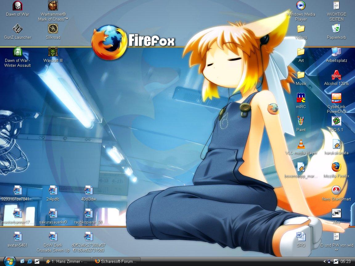Open Windows Media Player shortcut
This screenshot has width=355, height=266.
(x=301, y=6)
